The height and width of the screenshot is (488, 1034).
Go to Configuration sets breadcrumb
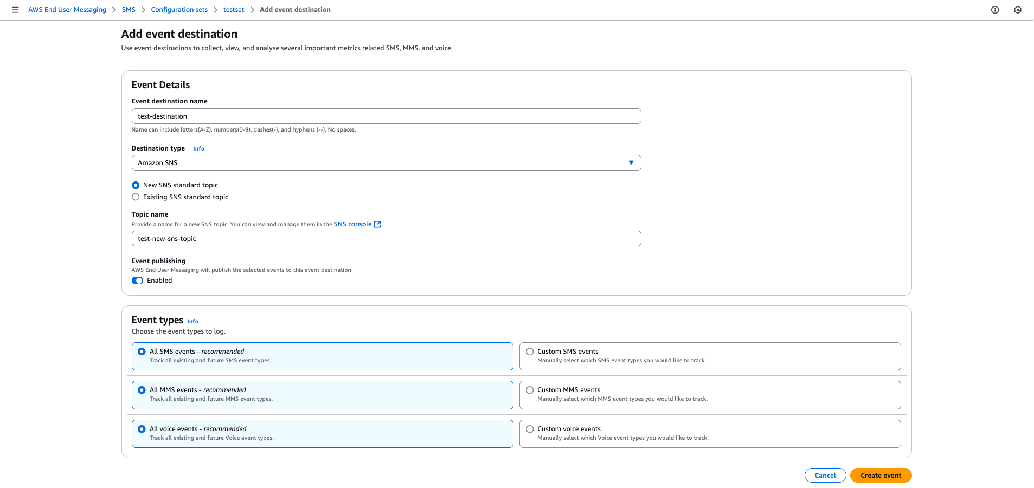pyautogui.click(x=179, y=10)
